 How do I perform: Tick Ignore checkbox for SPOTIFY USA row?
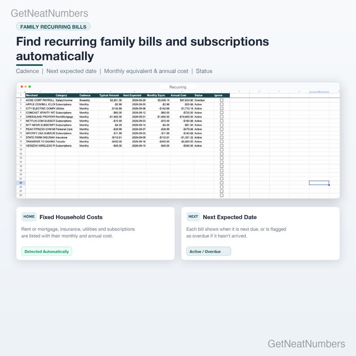coord(221,133)
